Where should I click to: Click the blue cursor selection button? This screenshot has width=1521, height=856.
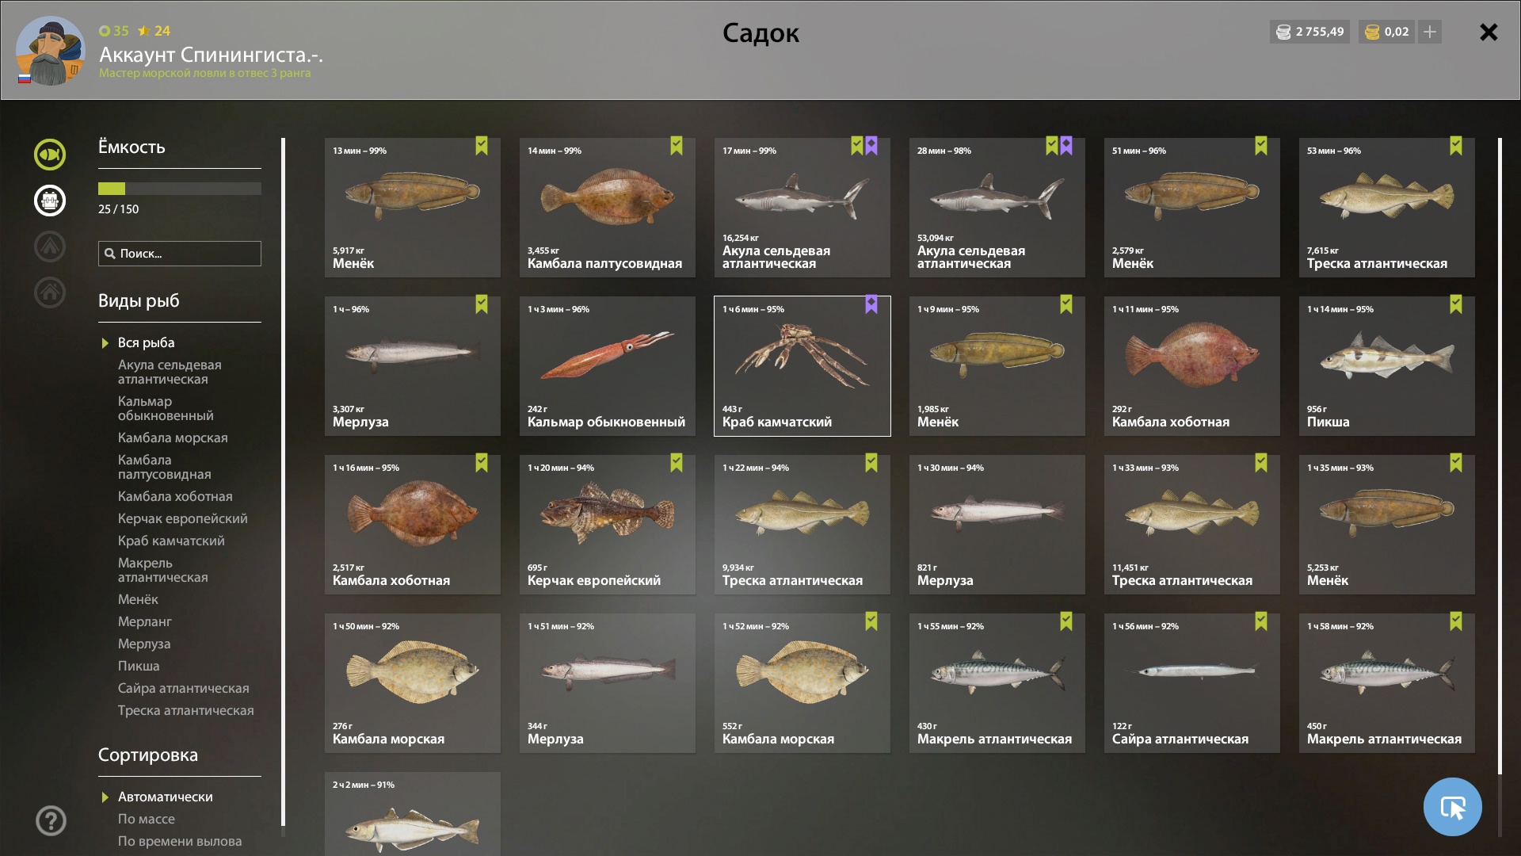[1452, 807]
